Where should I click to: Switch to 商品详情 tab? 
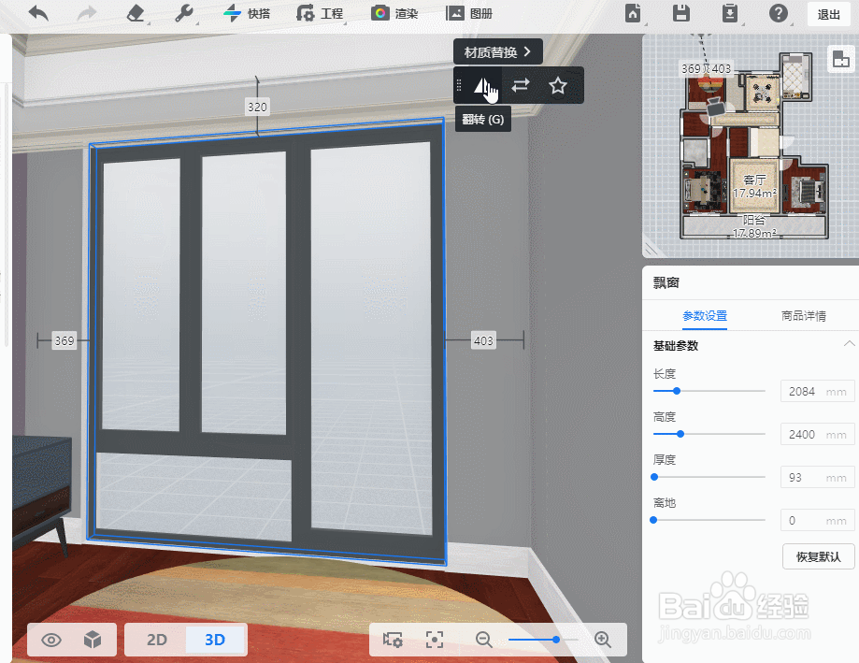coord(803,316)
